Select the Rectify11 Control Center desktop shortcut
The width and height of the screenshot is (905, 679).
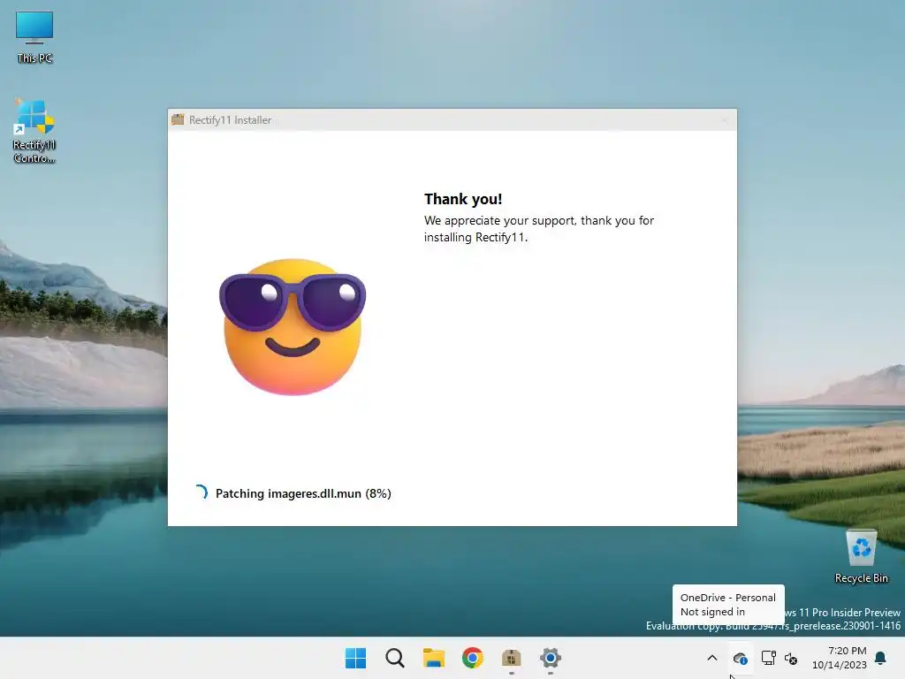(34, 131)
